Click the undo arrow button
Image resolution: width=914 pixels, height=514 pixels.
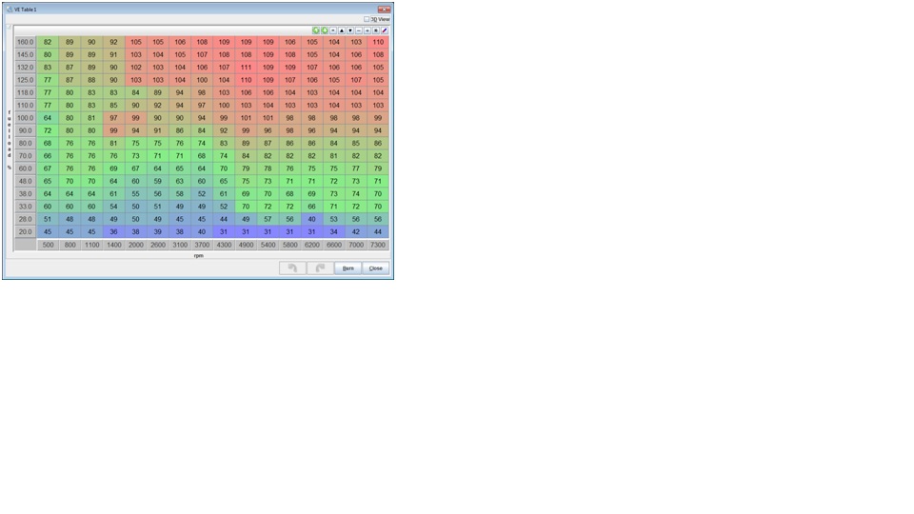pyautogui.click(x=292, y=268)
